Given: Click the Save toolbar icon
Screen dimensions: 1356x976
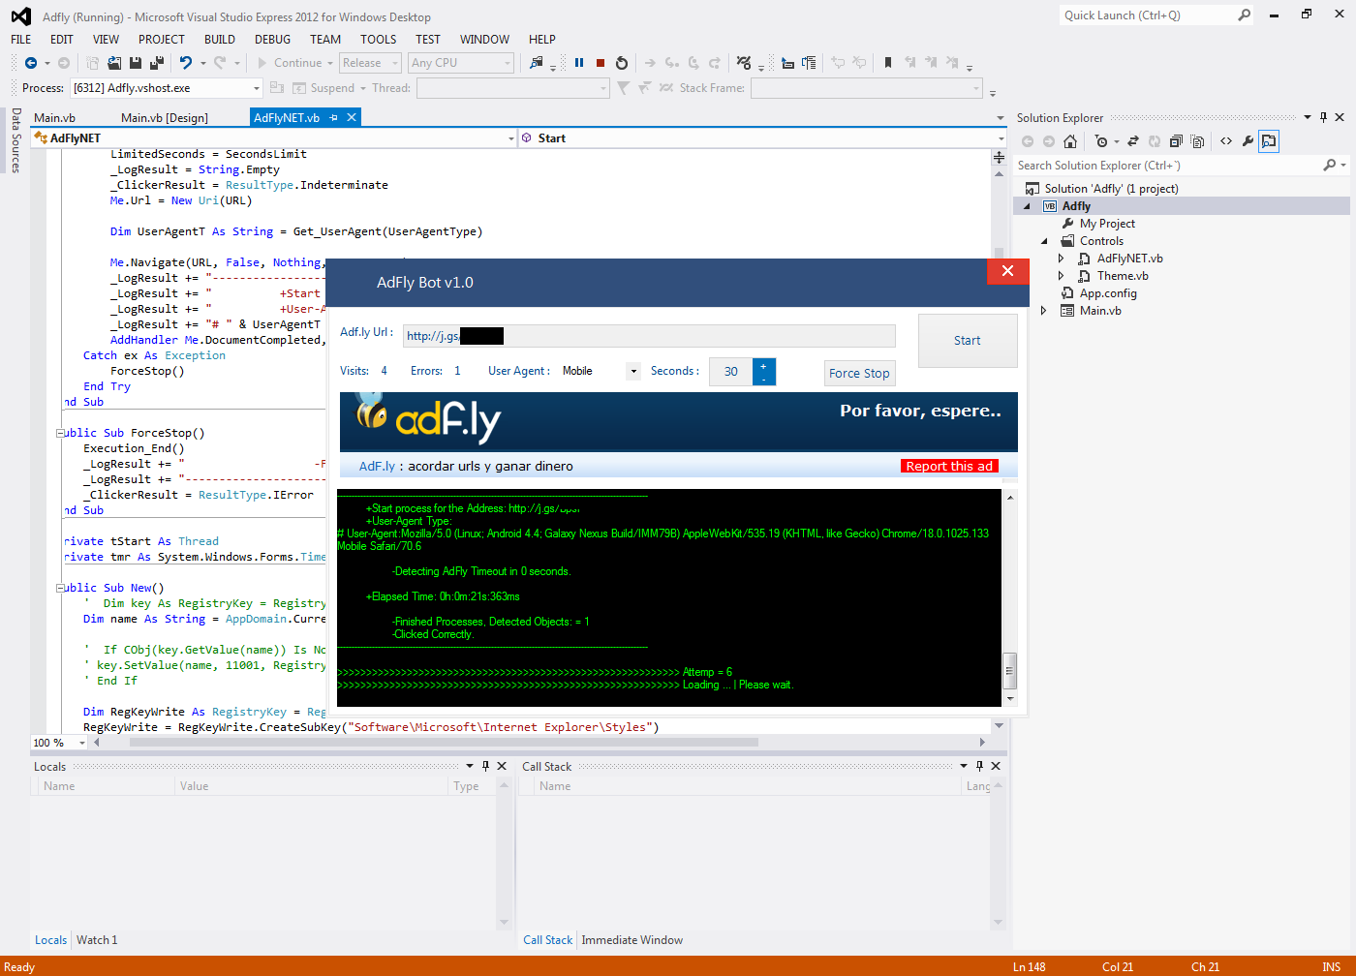Looking at the screenshot, I should tap(136, 63).
